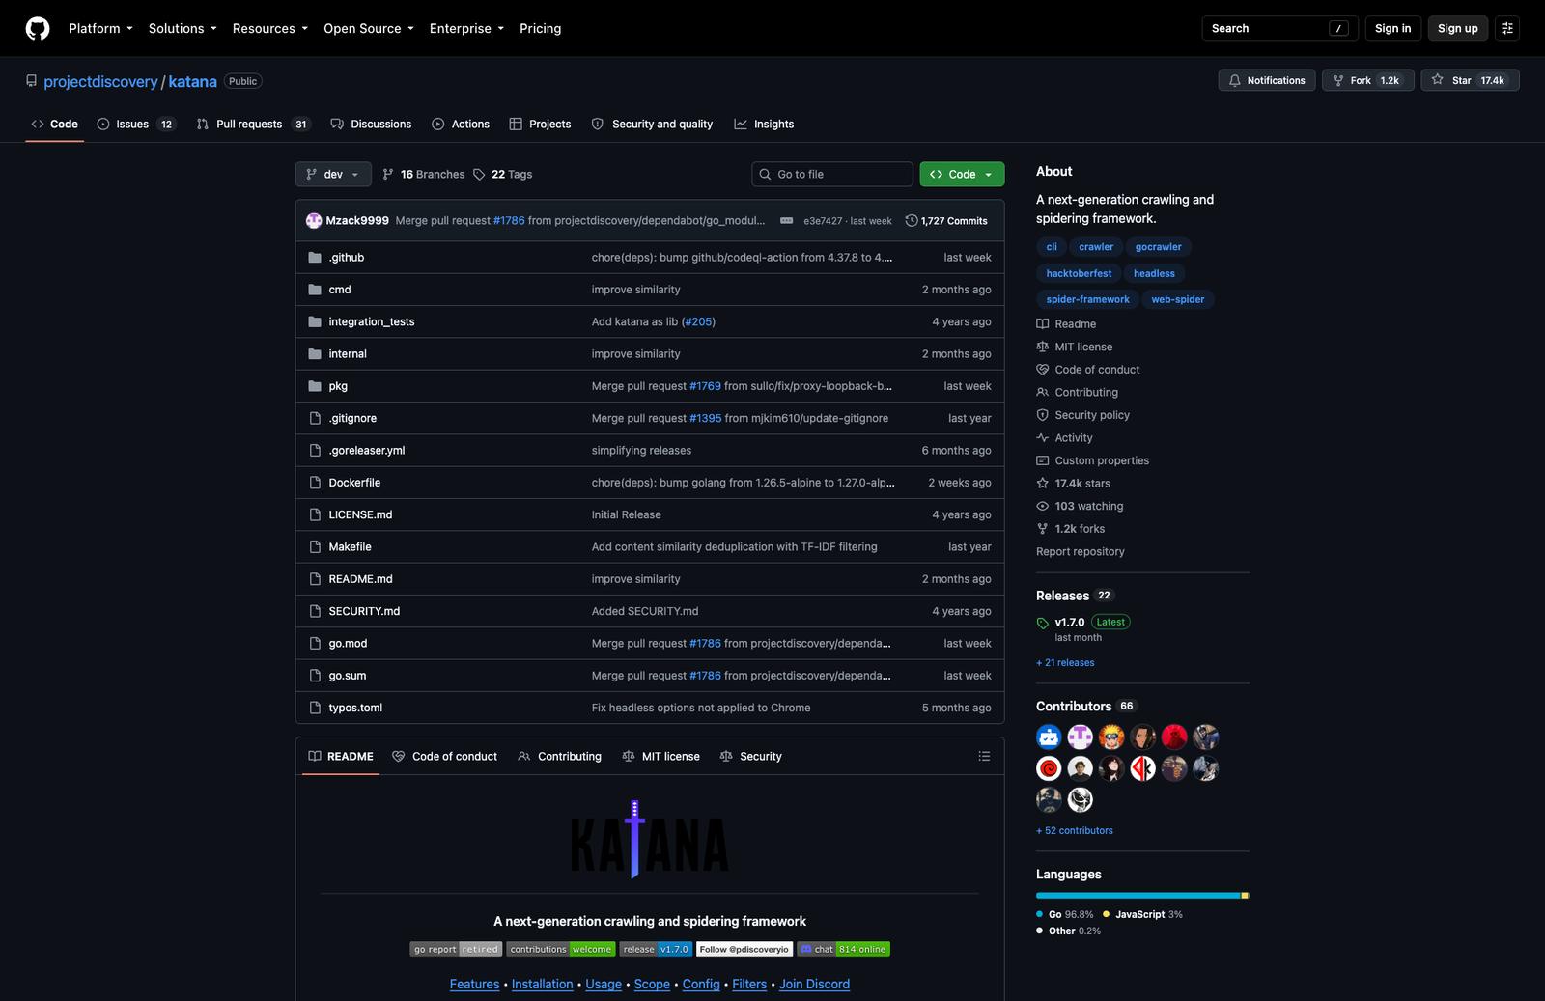Click the + 21 releases link

click(x=1065, y=662)
